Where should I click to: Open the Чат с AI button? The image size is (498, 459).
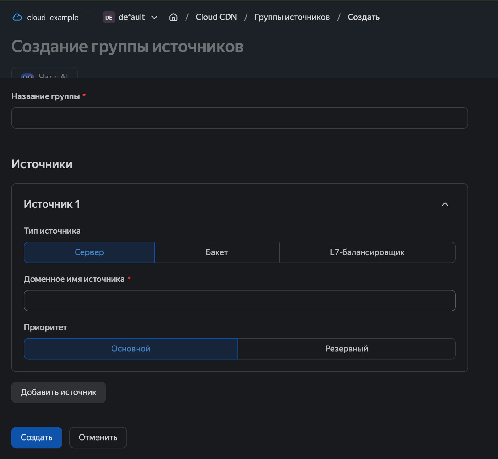pyautogui.click(x=44, y=73)
